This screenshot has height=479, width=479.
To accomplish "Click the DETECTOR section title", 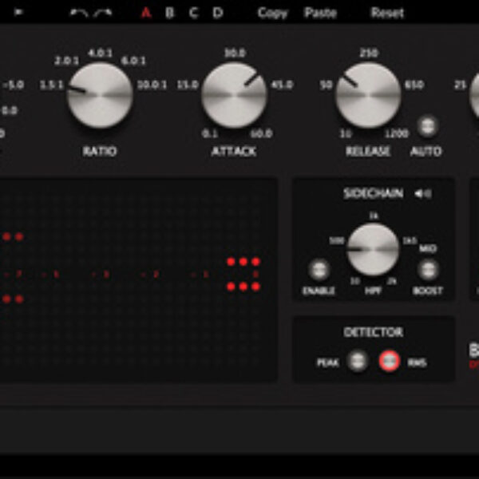I will (x=374, y=332).
